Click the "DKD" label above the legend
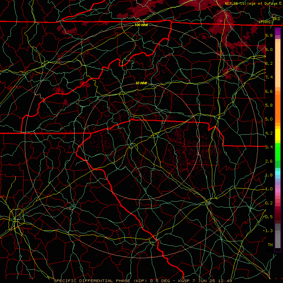Screen dimensions: 283x283 point(276,19)
